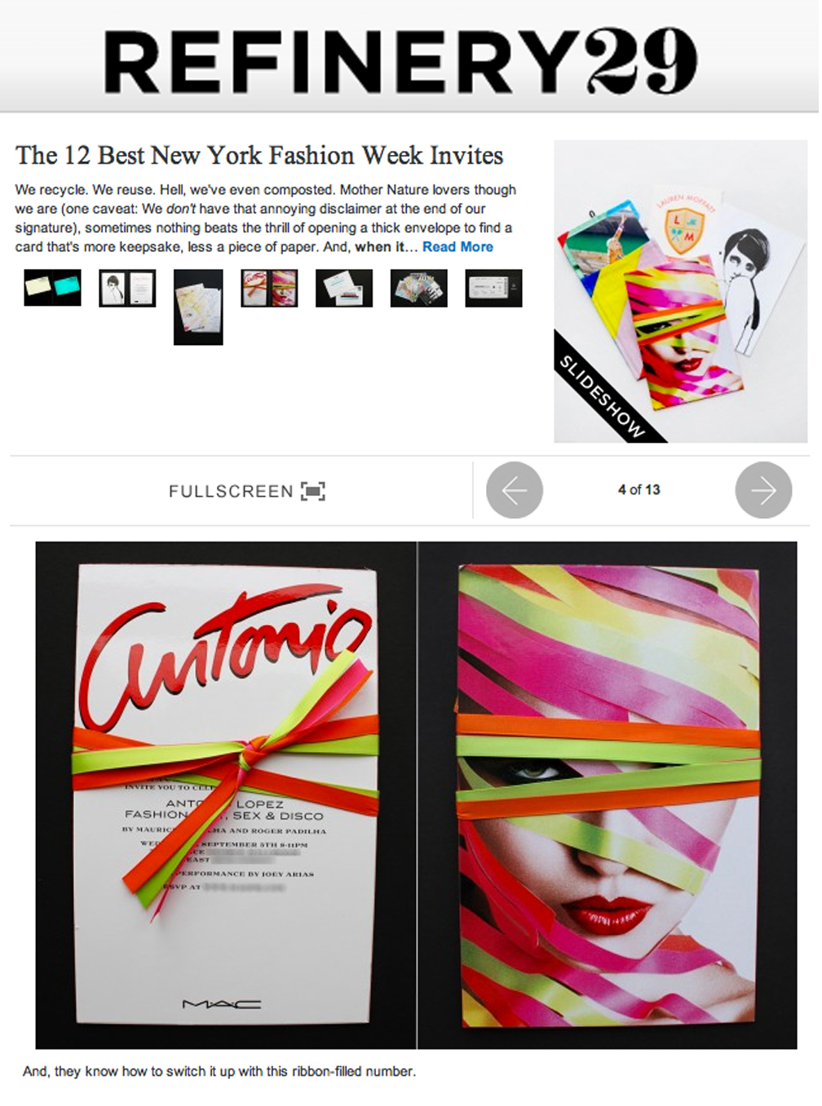Screen dimensions: 822x1106
Task: Enter fullscreen via the Fullscreen label
Action: coord(231,491)
